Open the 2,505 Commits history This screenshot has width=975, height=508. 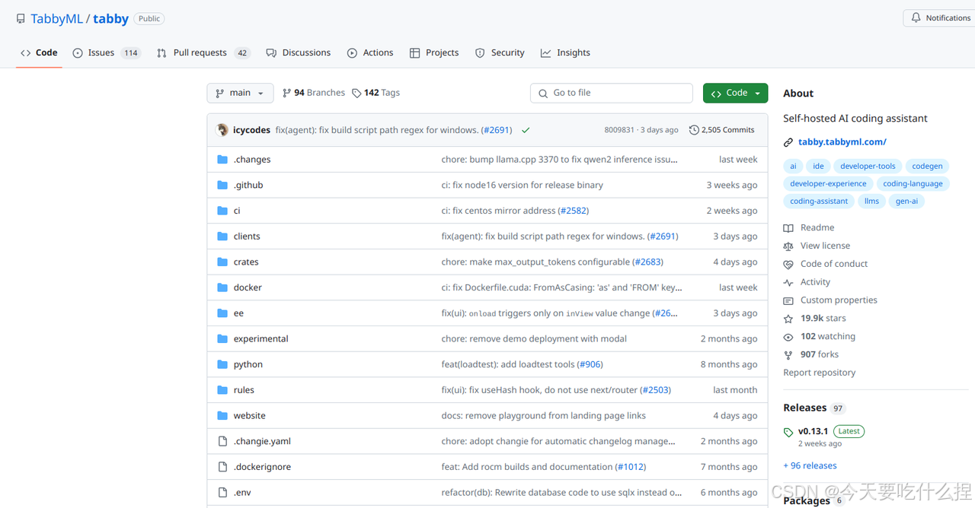(721, 130)
